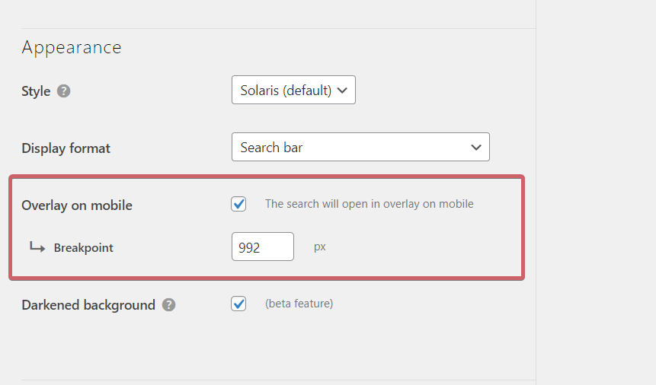Click the question mark icon next to Darkened background
This screenshot has width=656, height=385.
point(168,305)
